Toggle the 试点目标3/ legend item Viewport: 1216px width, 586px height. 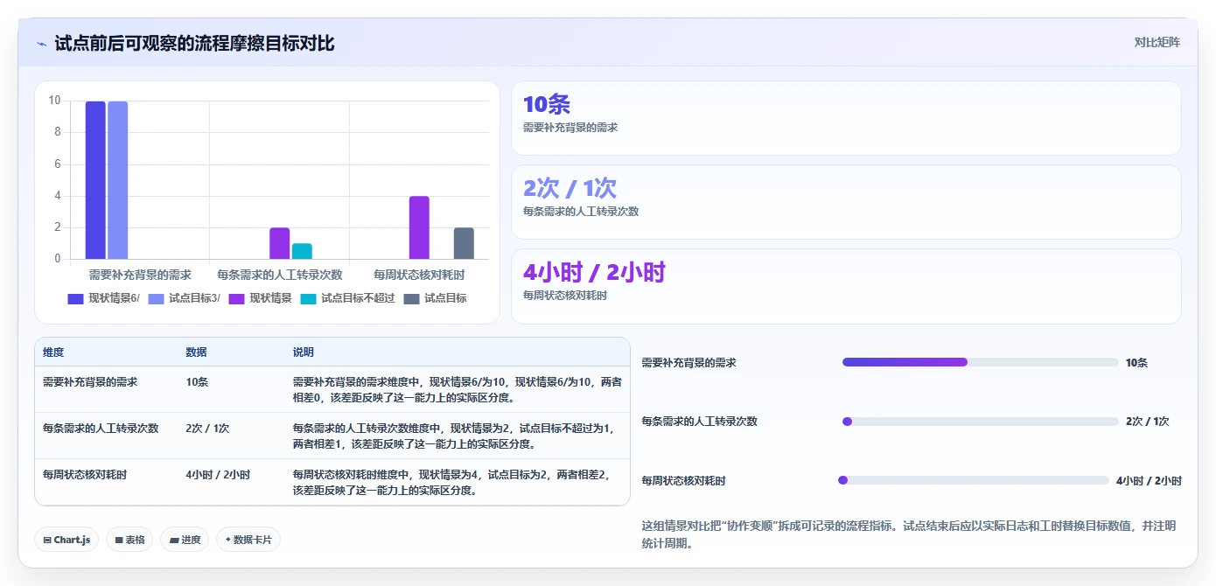click(184, 298)
